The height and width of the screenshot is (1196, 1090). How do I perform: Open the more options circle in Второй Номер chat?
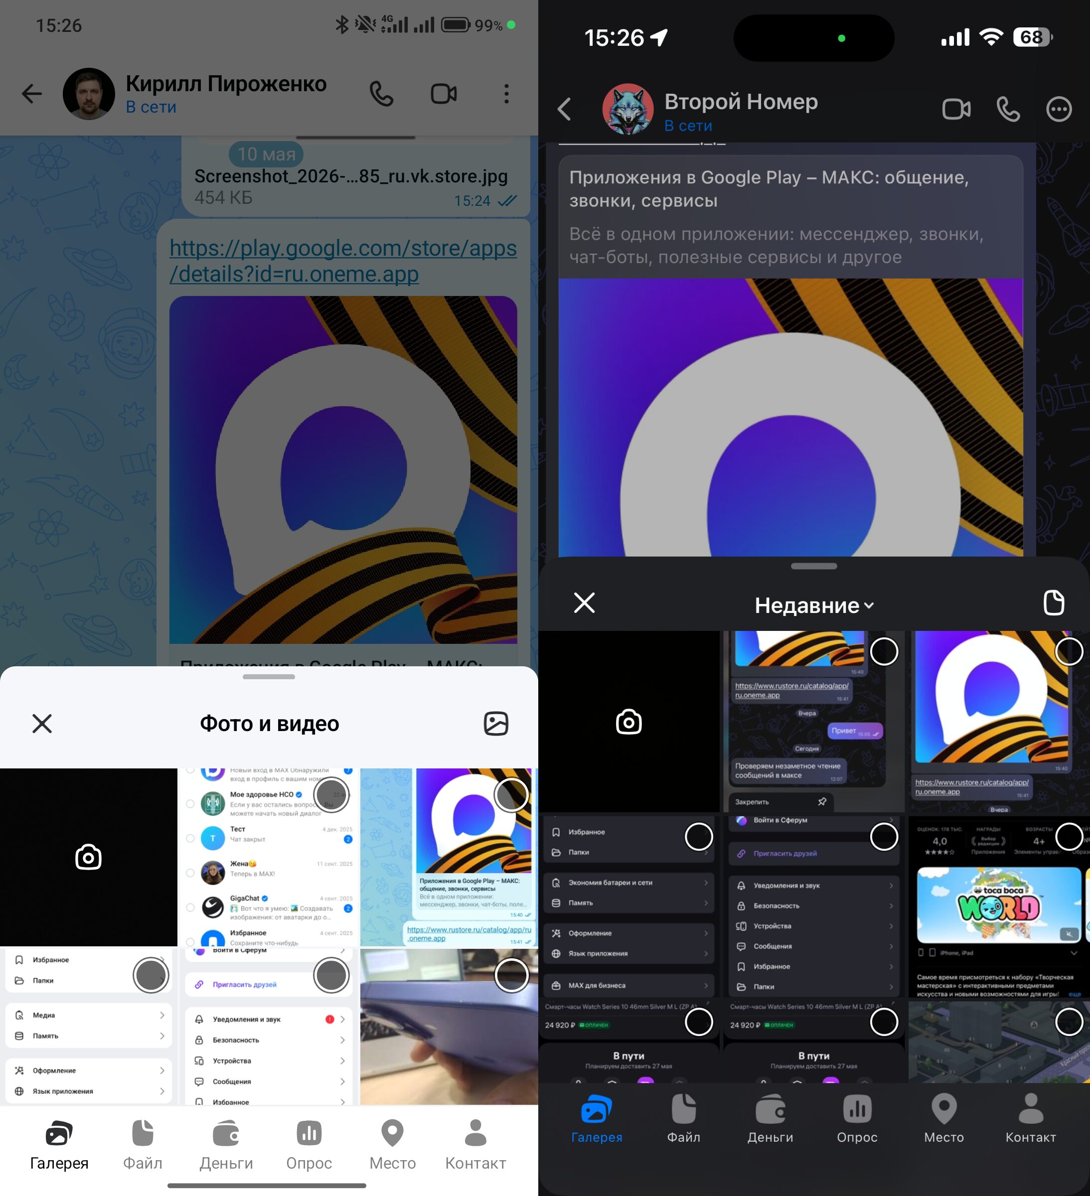[x=1059, y=109]
